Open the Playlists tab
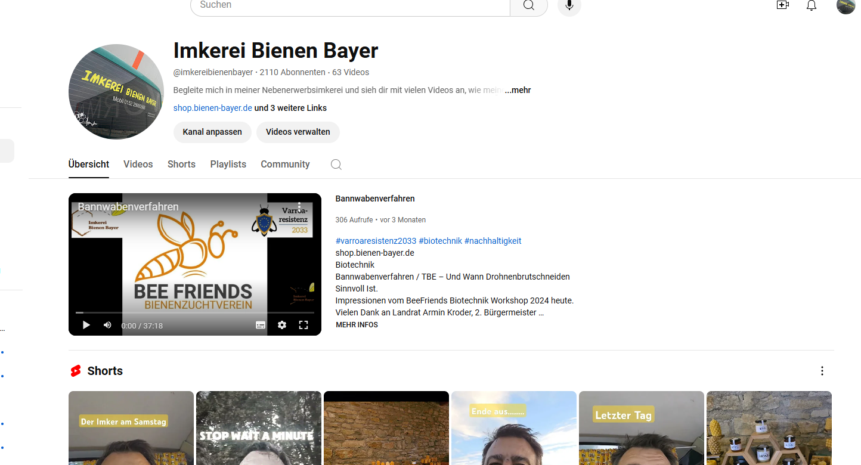861x465 pixels. point(228,164)
